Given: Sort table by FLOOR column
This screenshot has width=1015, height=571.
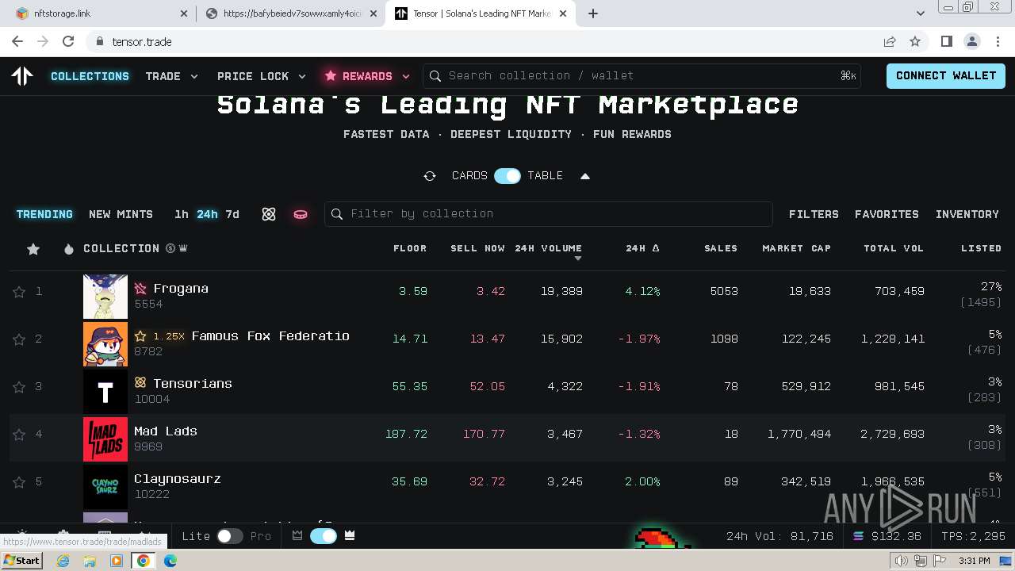Looking at the screenshot, I should coord(410,248).
